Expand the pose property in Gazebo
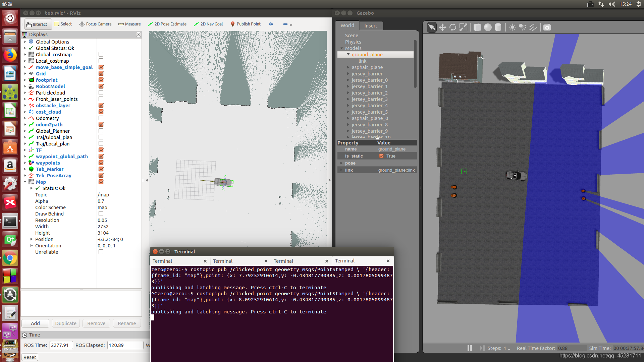The height and width of the screenshot is (362, 644). (x=341, y=163)
